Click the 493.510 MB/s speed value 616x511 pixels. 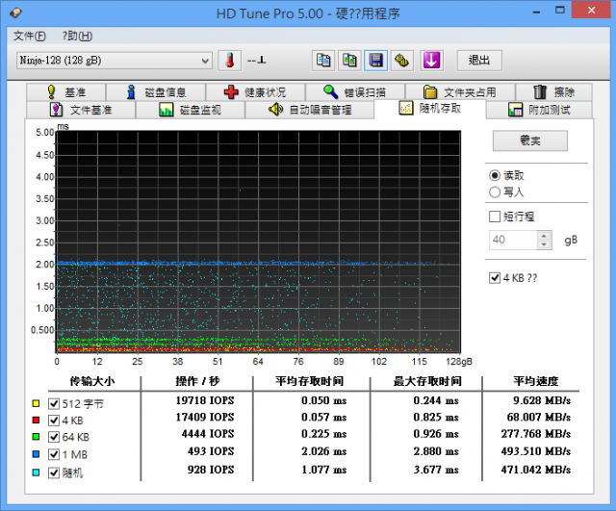(536, 451)
